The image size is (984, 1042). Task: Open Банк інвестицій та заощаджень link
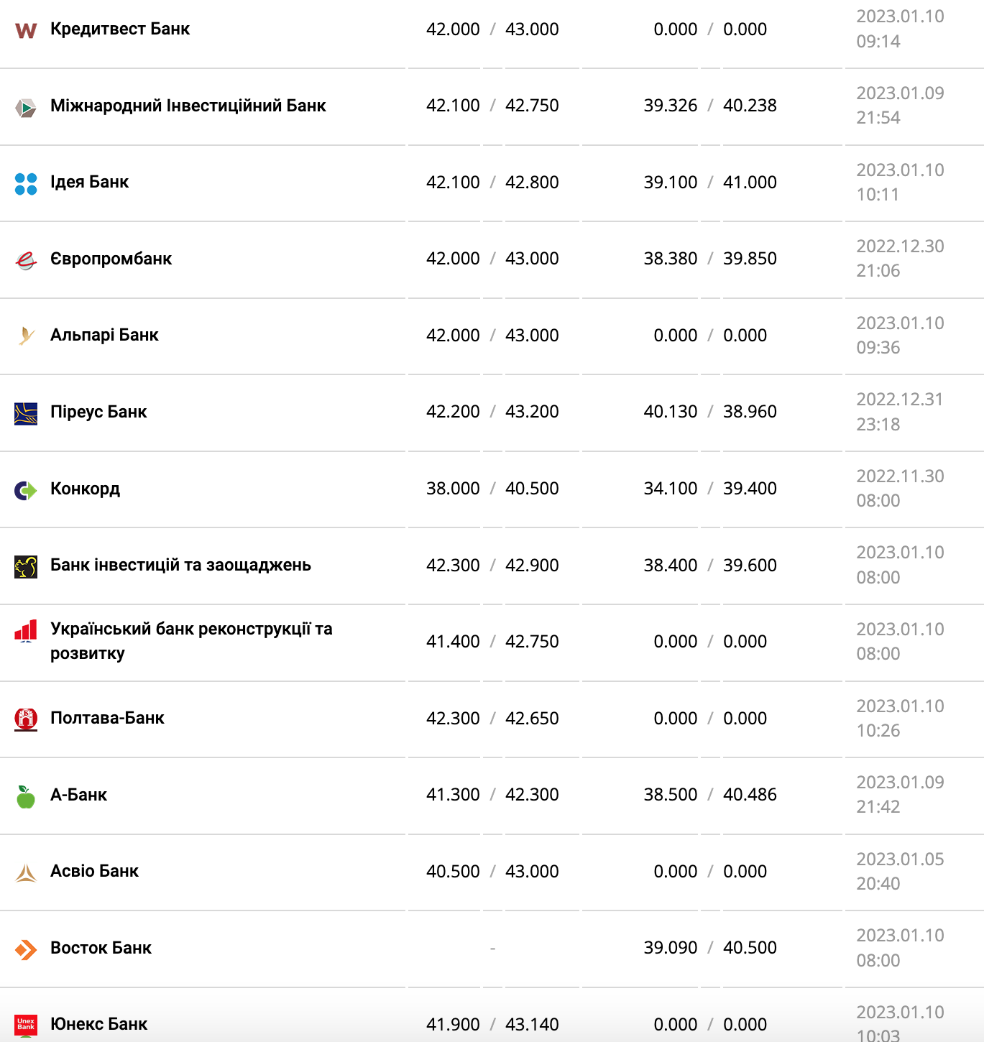(x=180, y=565)
